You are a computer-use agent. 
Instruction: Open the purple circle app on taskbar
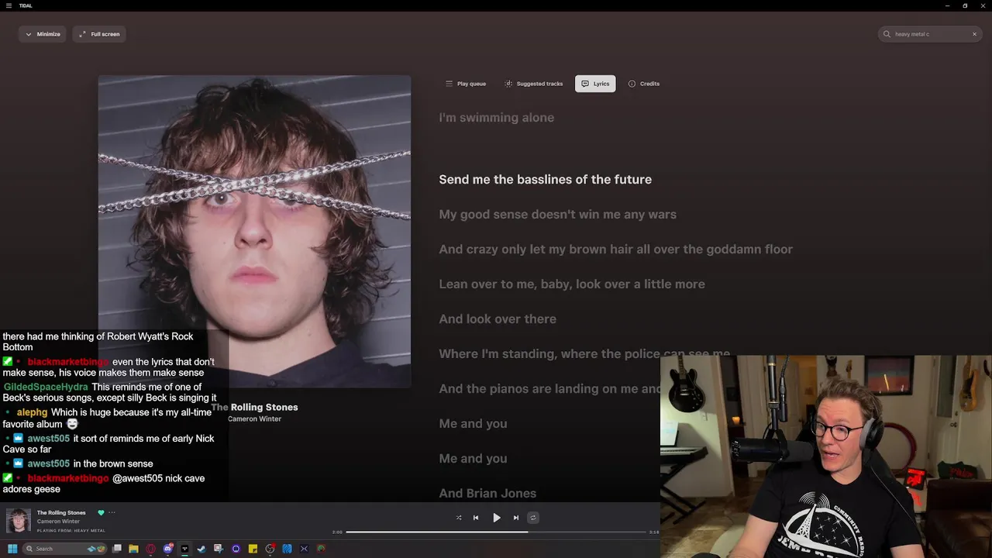pos(236,549)
